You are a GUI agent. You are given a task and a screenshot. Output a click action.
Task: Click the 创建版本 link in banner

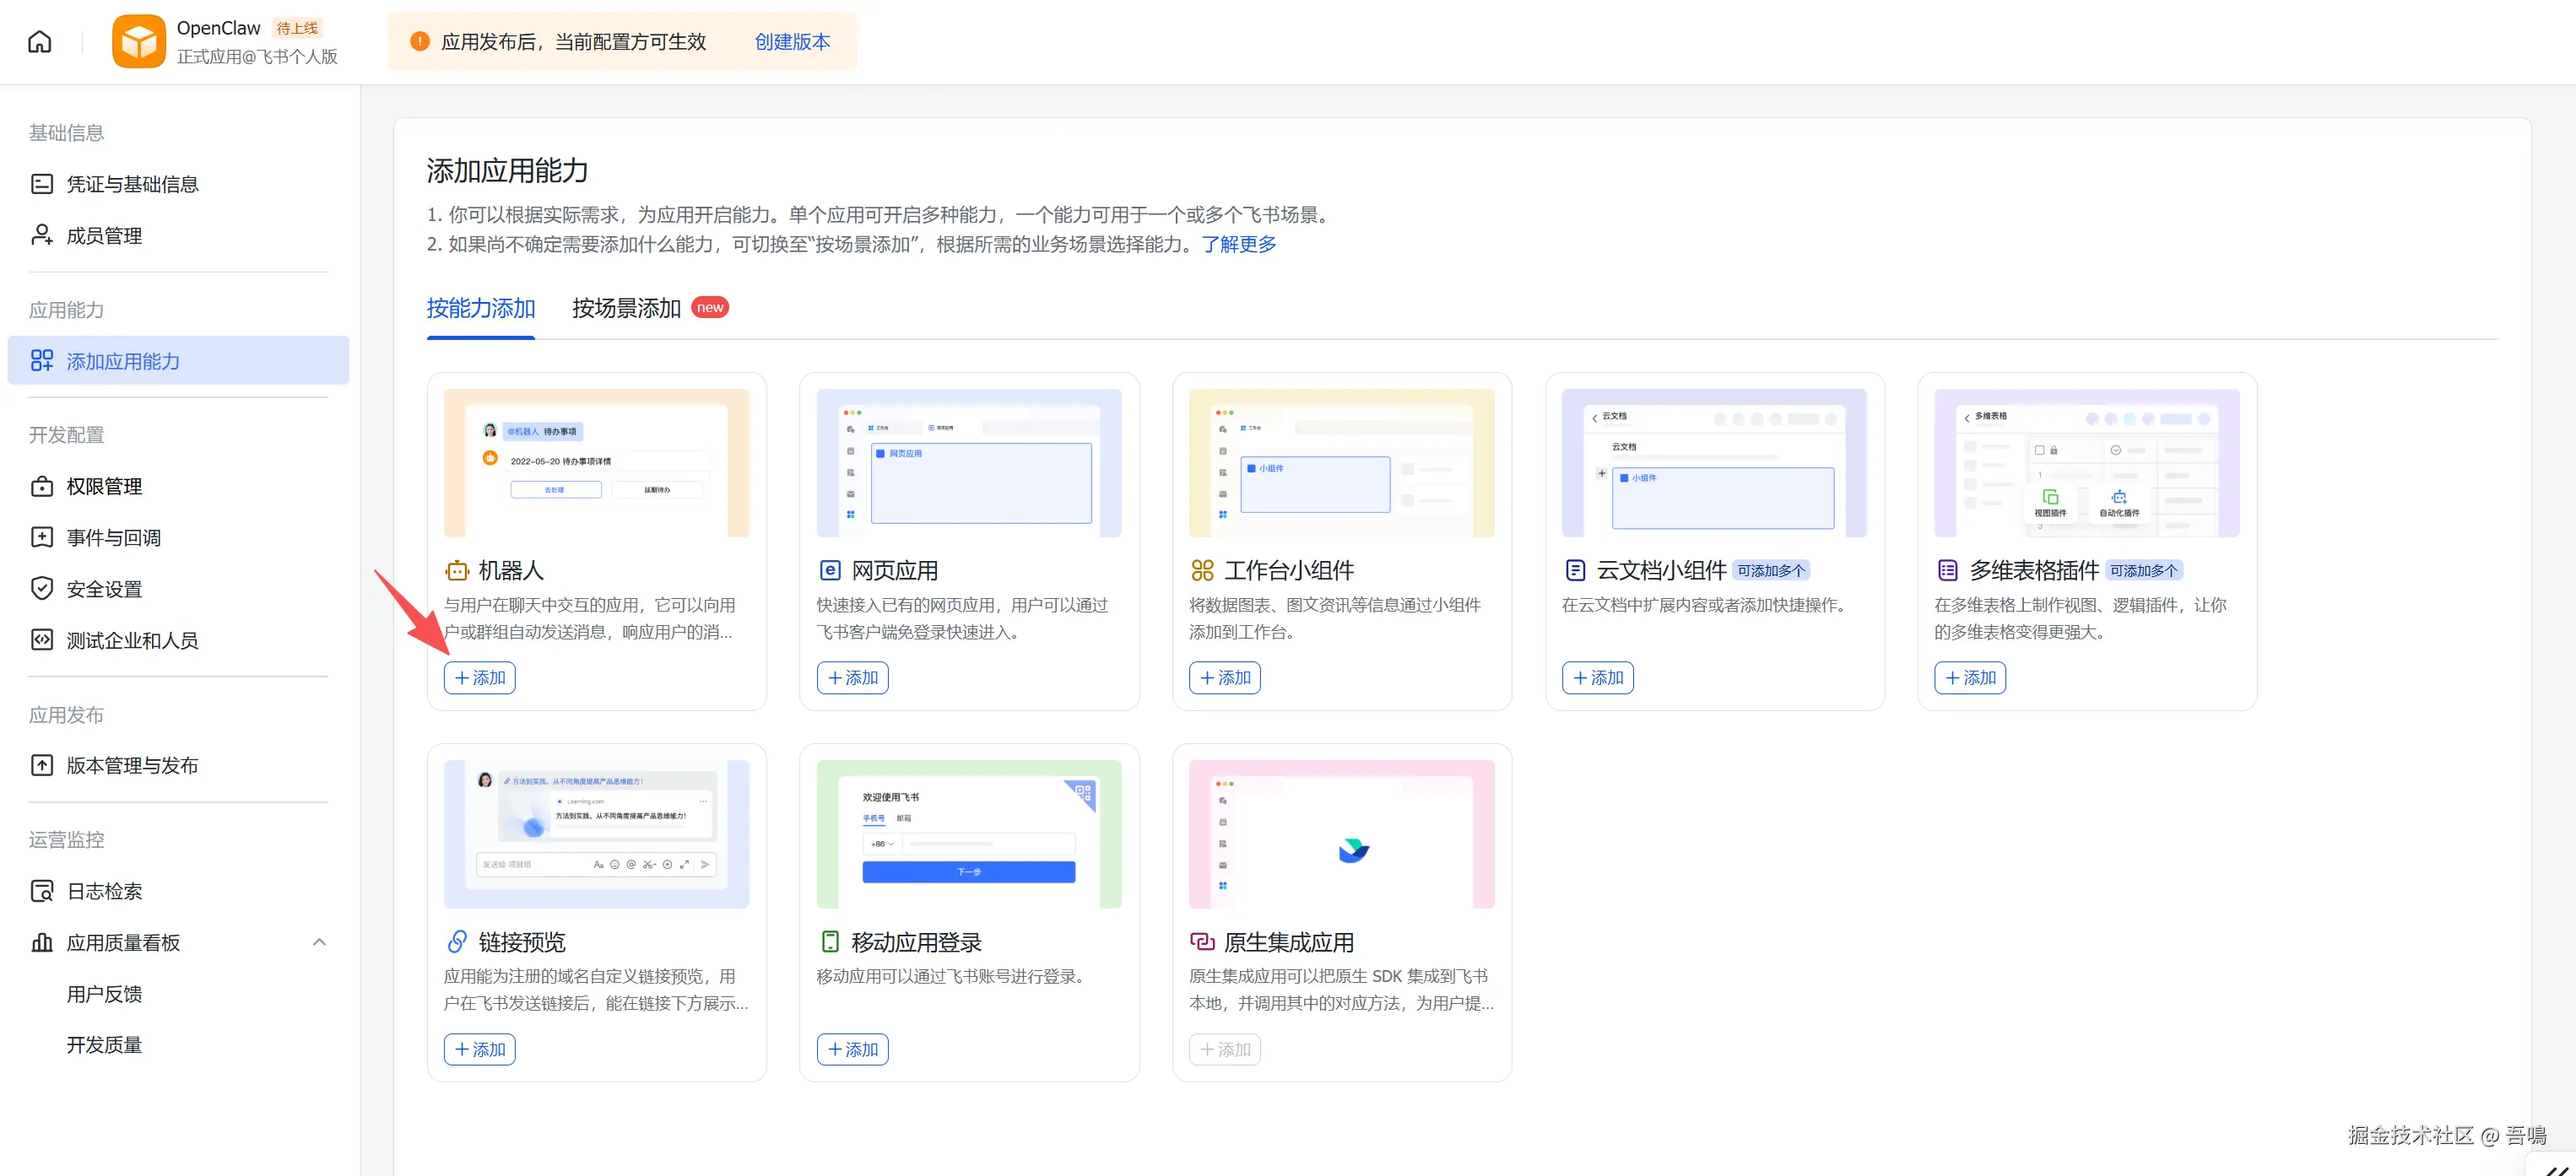[x=792, y=42]
